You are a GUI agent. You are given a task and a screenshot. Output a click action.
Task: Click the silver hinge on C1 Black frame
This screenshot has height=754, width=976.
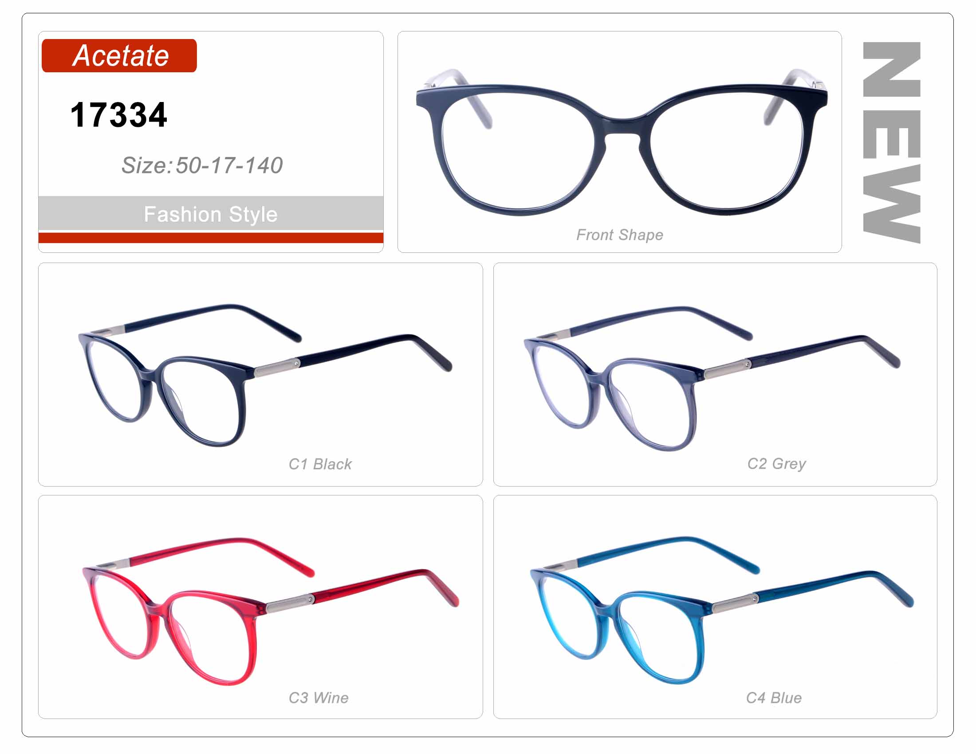[x=277, y=368]
